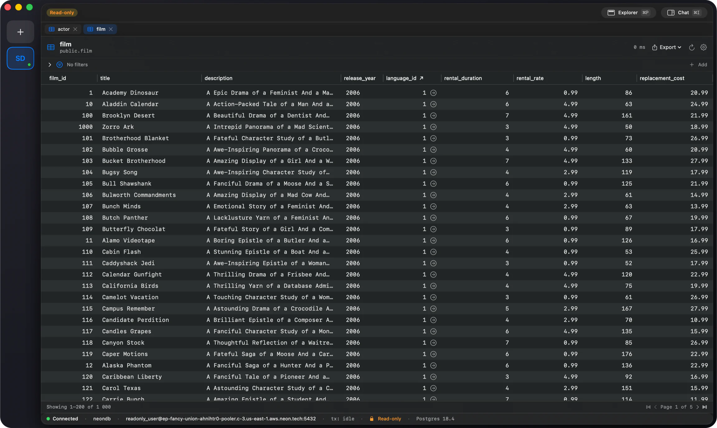Add a new filter with Add button
This screenshot has width=717, height=428.
[698, 65]
